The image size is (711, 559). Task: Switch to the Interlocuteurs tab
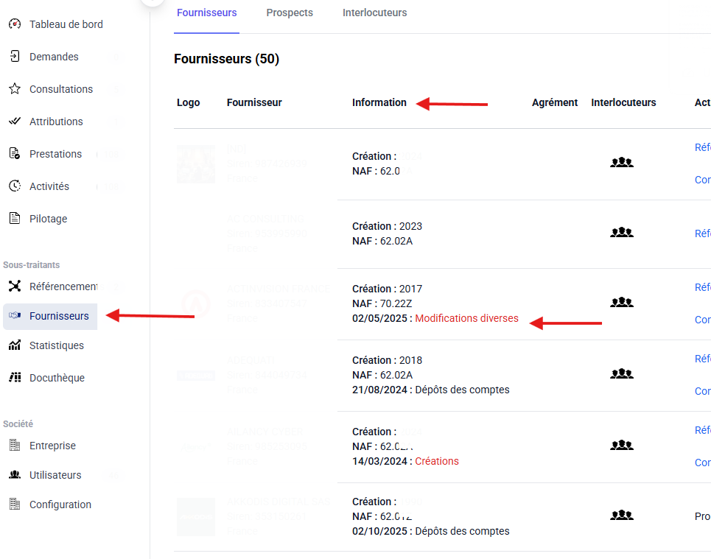point(374,13)
